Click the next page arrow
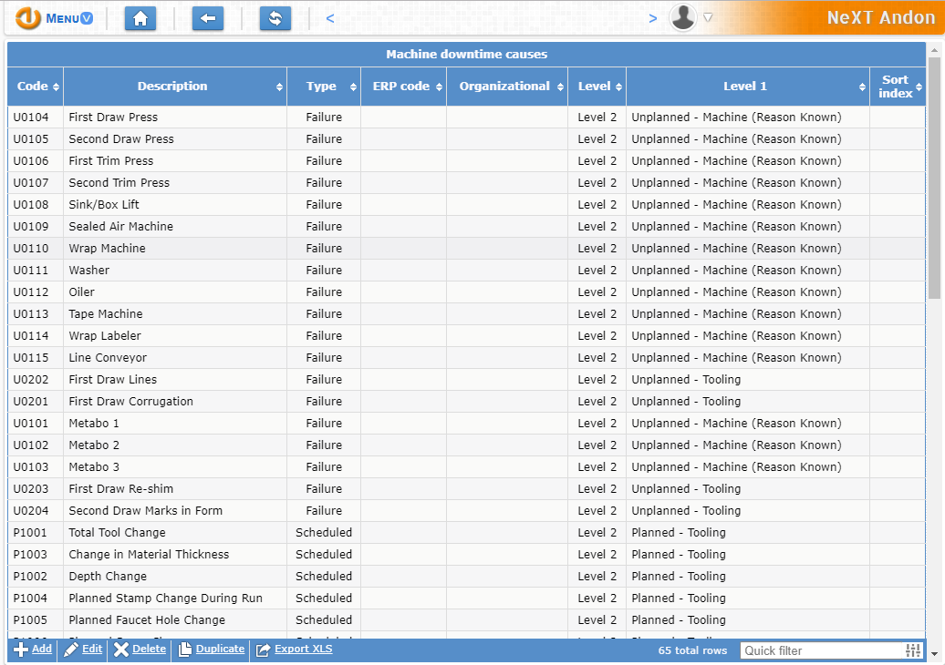 [653, 16]
